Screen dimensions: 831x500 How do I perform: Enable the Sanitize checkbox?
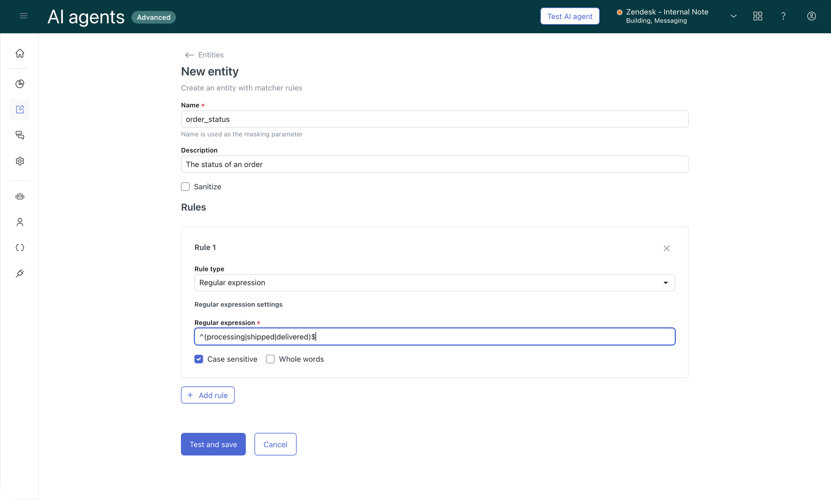185,187
